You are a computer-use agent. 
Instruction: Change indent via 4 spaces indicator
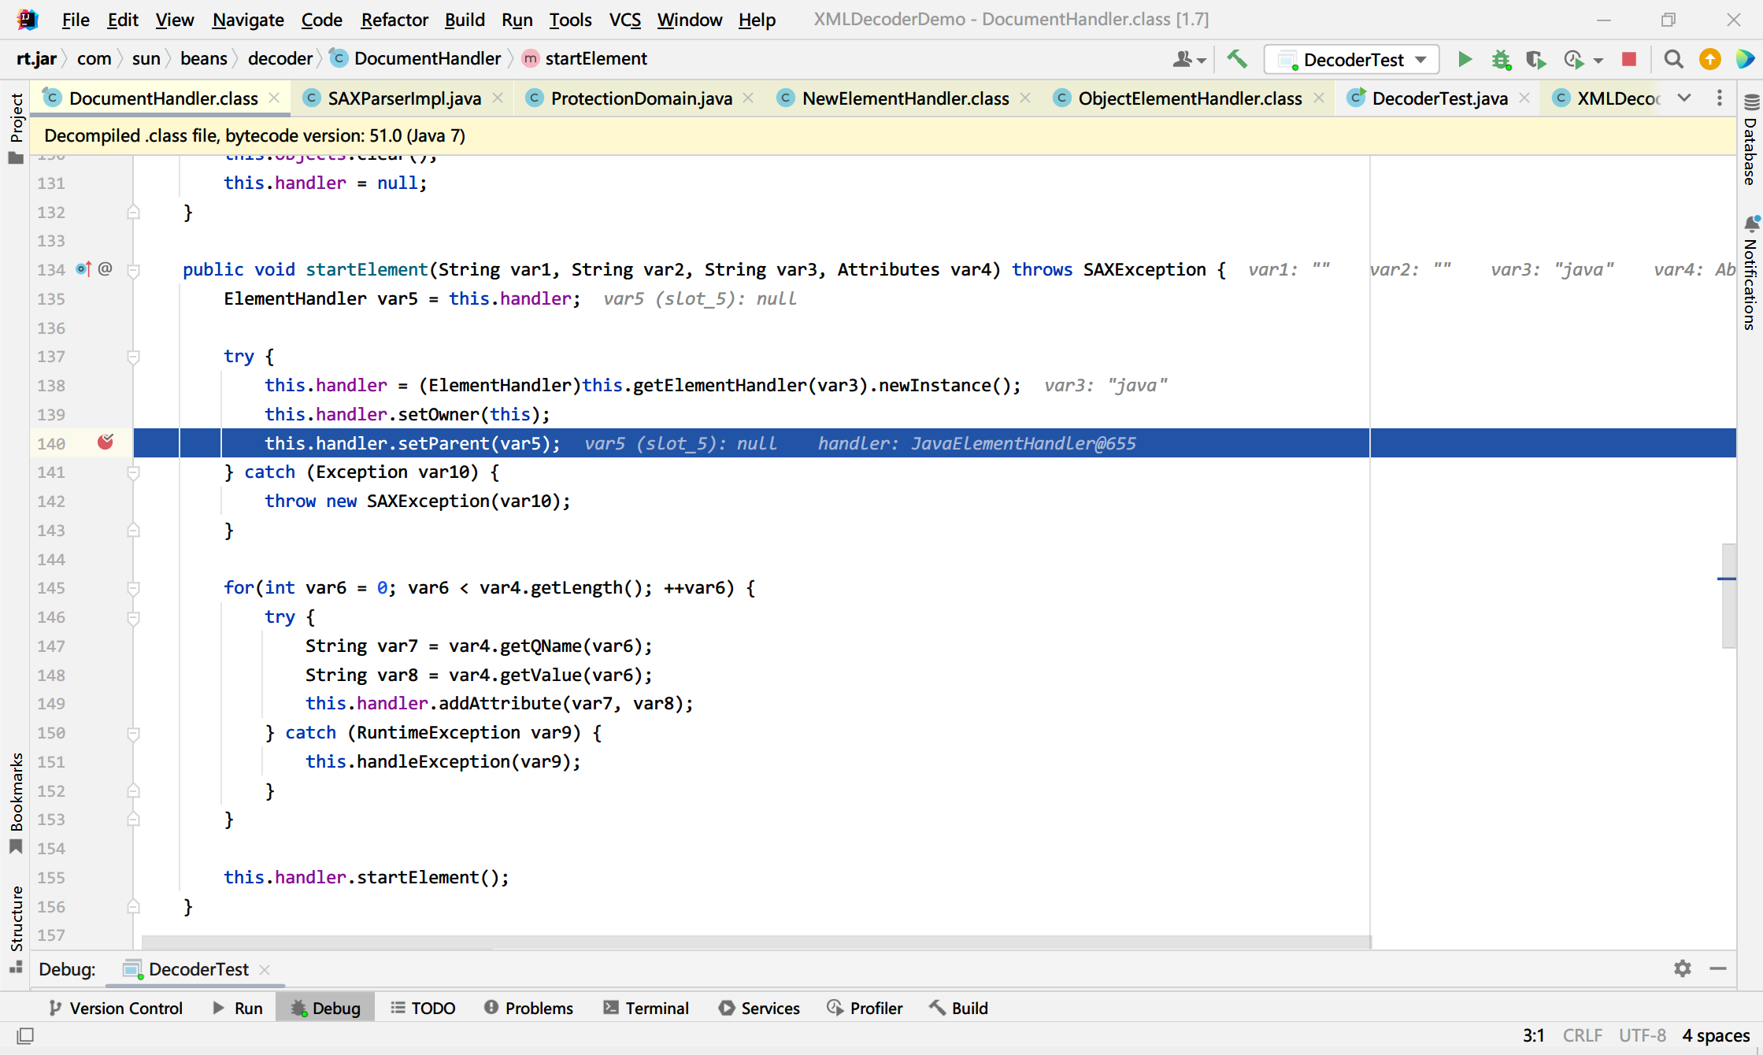click(x=1716, y=1035)
